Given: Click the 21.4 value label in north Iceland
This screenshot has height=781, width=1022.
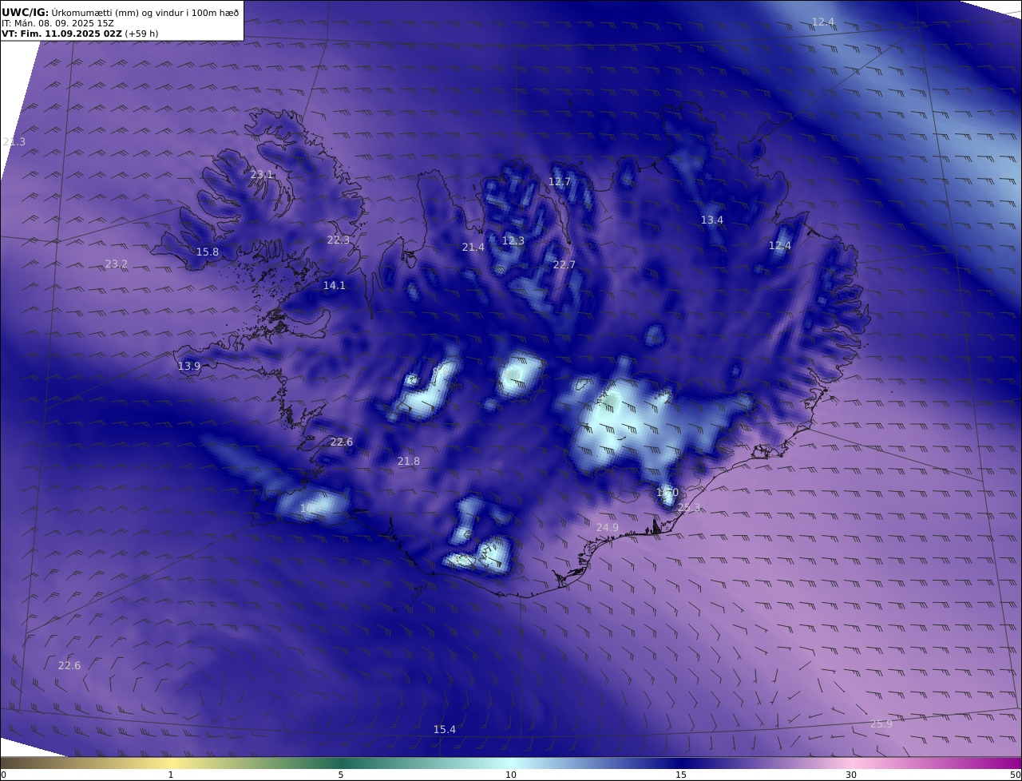Looking at the screenshot, I should coord(473,247).
